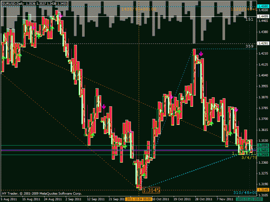Image resolution: width=270 pixels, height=202 pixels.
Task: Click the 151 label under the 1.4499 line
Action: 250,19
